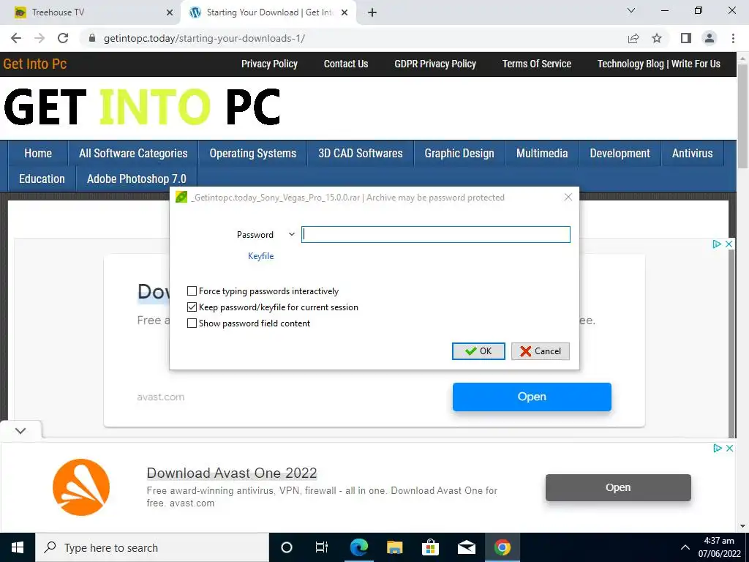
Task: Open the Privacy Policy link
Action: pyautogui.click(x=269, y=64)
